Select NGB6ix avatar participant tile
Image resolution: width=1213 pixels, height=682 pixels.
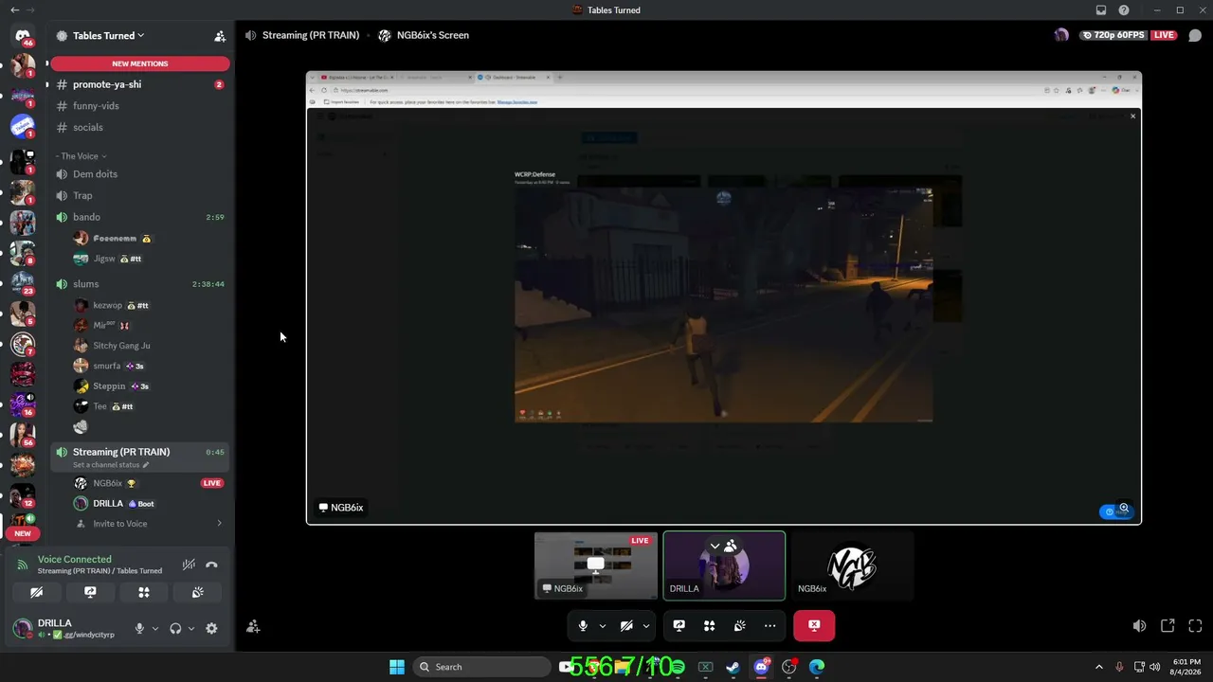[x=852, y=565]
